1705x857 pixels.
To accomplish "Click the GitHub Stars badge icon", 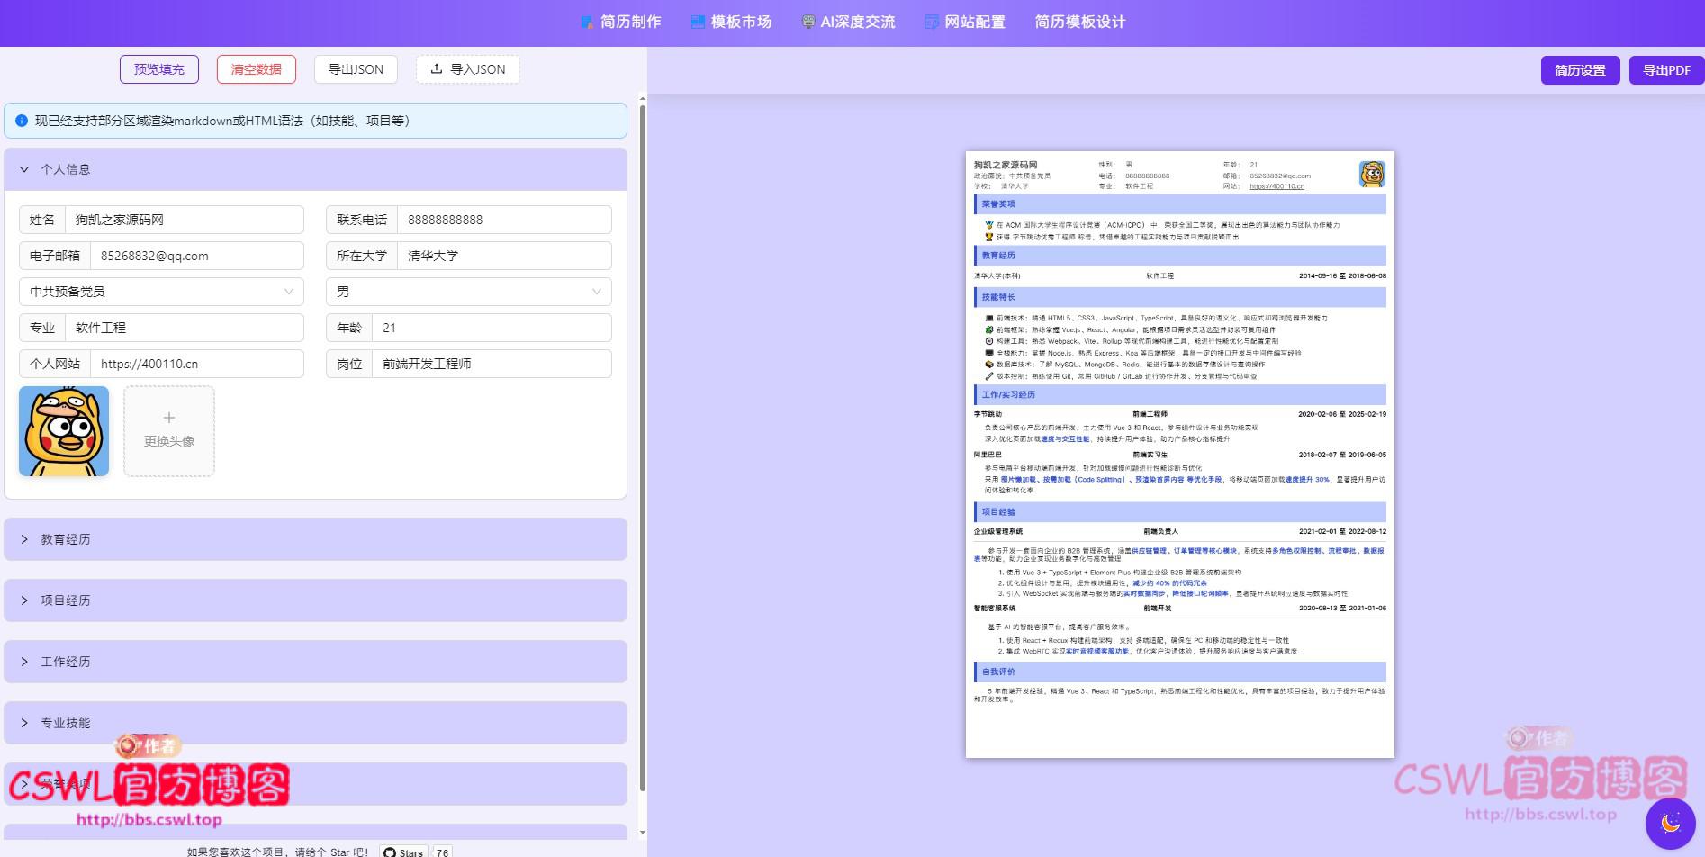I will click(x=390, y=852).
